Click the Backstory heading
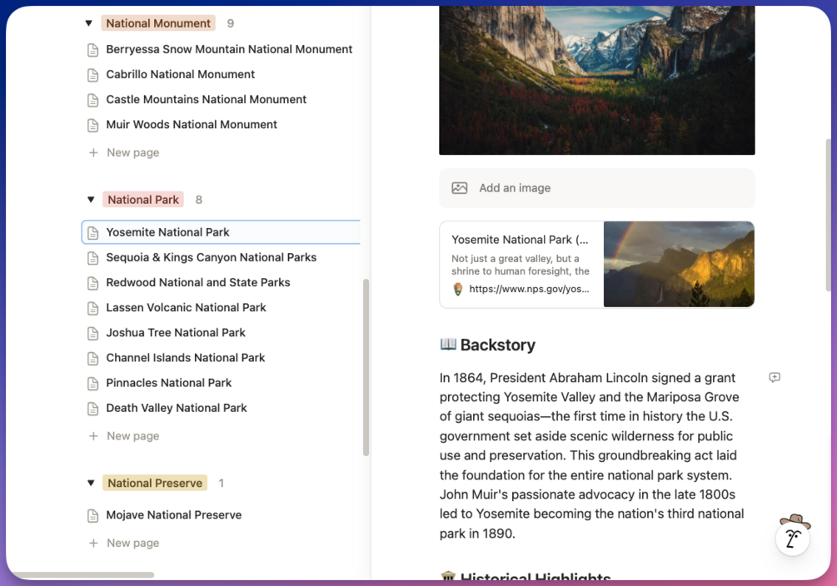The height and width of the screenshot is (586, 837). click(x=497, y=345)
